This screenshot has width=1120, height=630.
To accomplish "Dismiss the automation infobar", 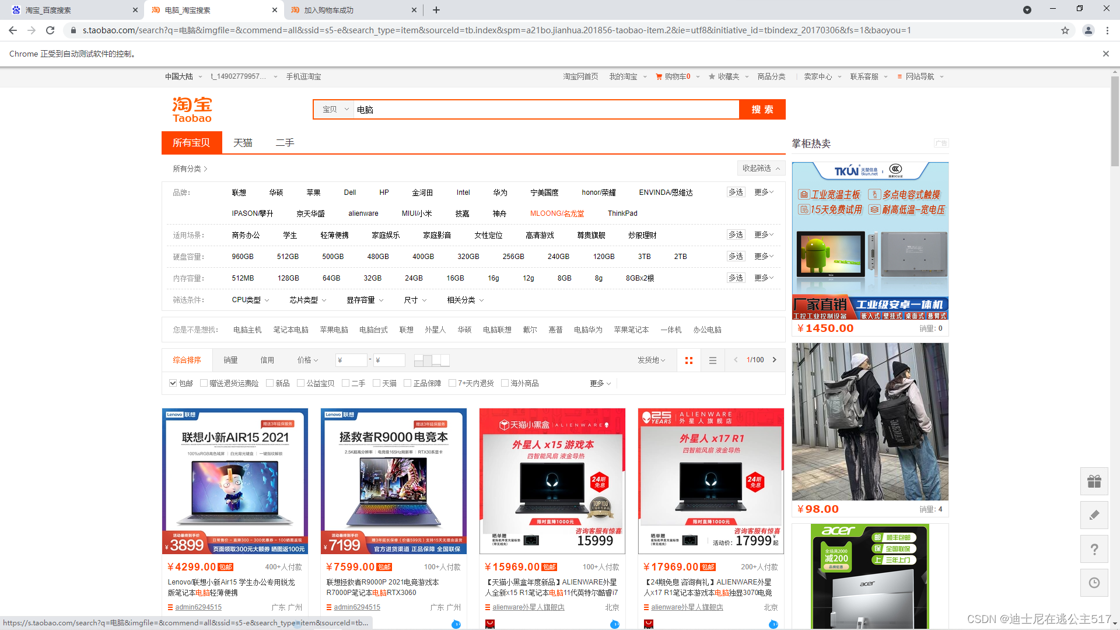I will [x=1105, y=54].
